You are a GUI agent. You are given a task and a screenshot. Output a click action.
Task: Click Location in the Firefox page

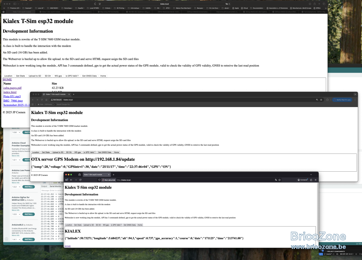coord(69,225)
